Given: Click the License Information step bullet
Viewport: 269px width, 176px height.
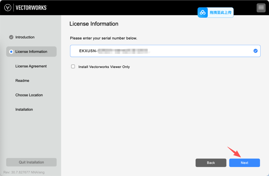Looking at the screenshot, I should (x=11, y=52).
